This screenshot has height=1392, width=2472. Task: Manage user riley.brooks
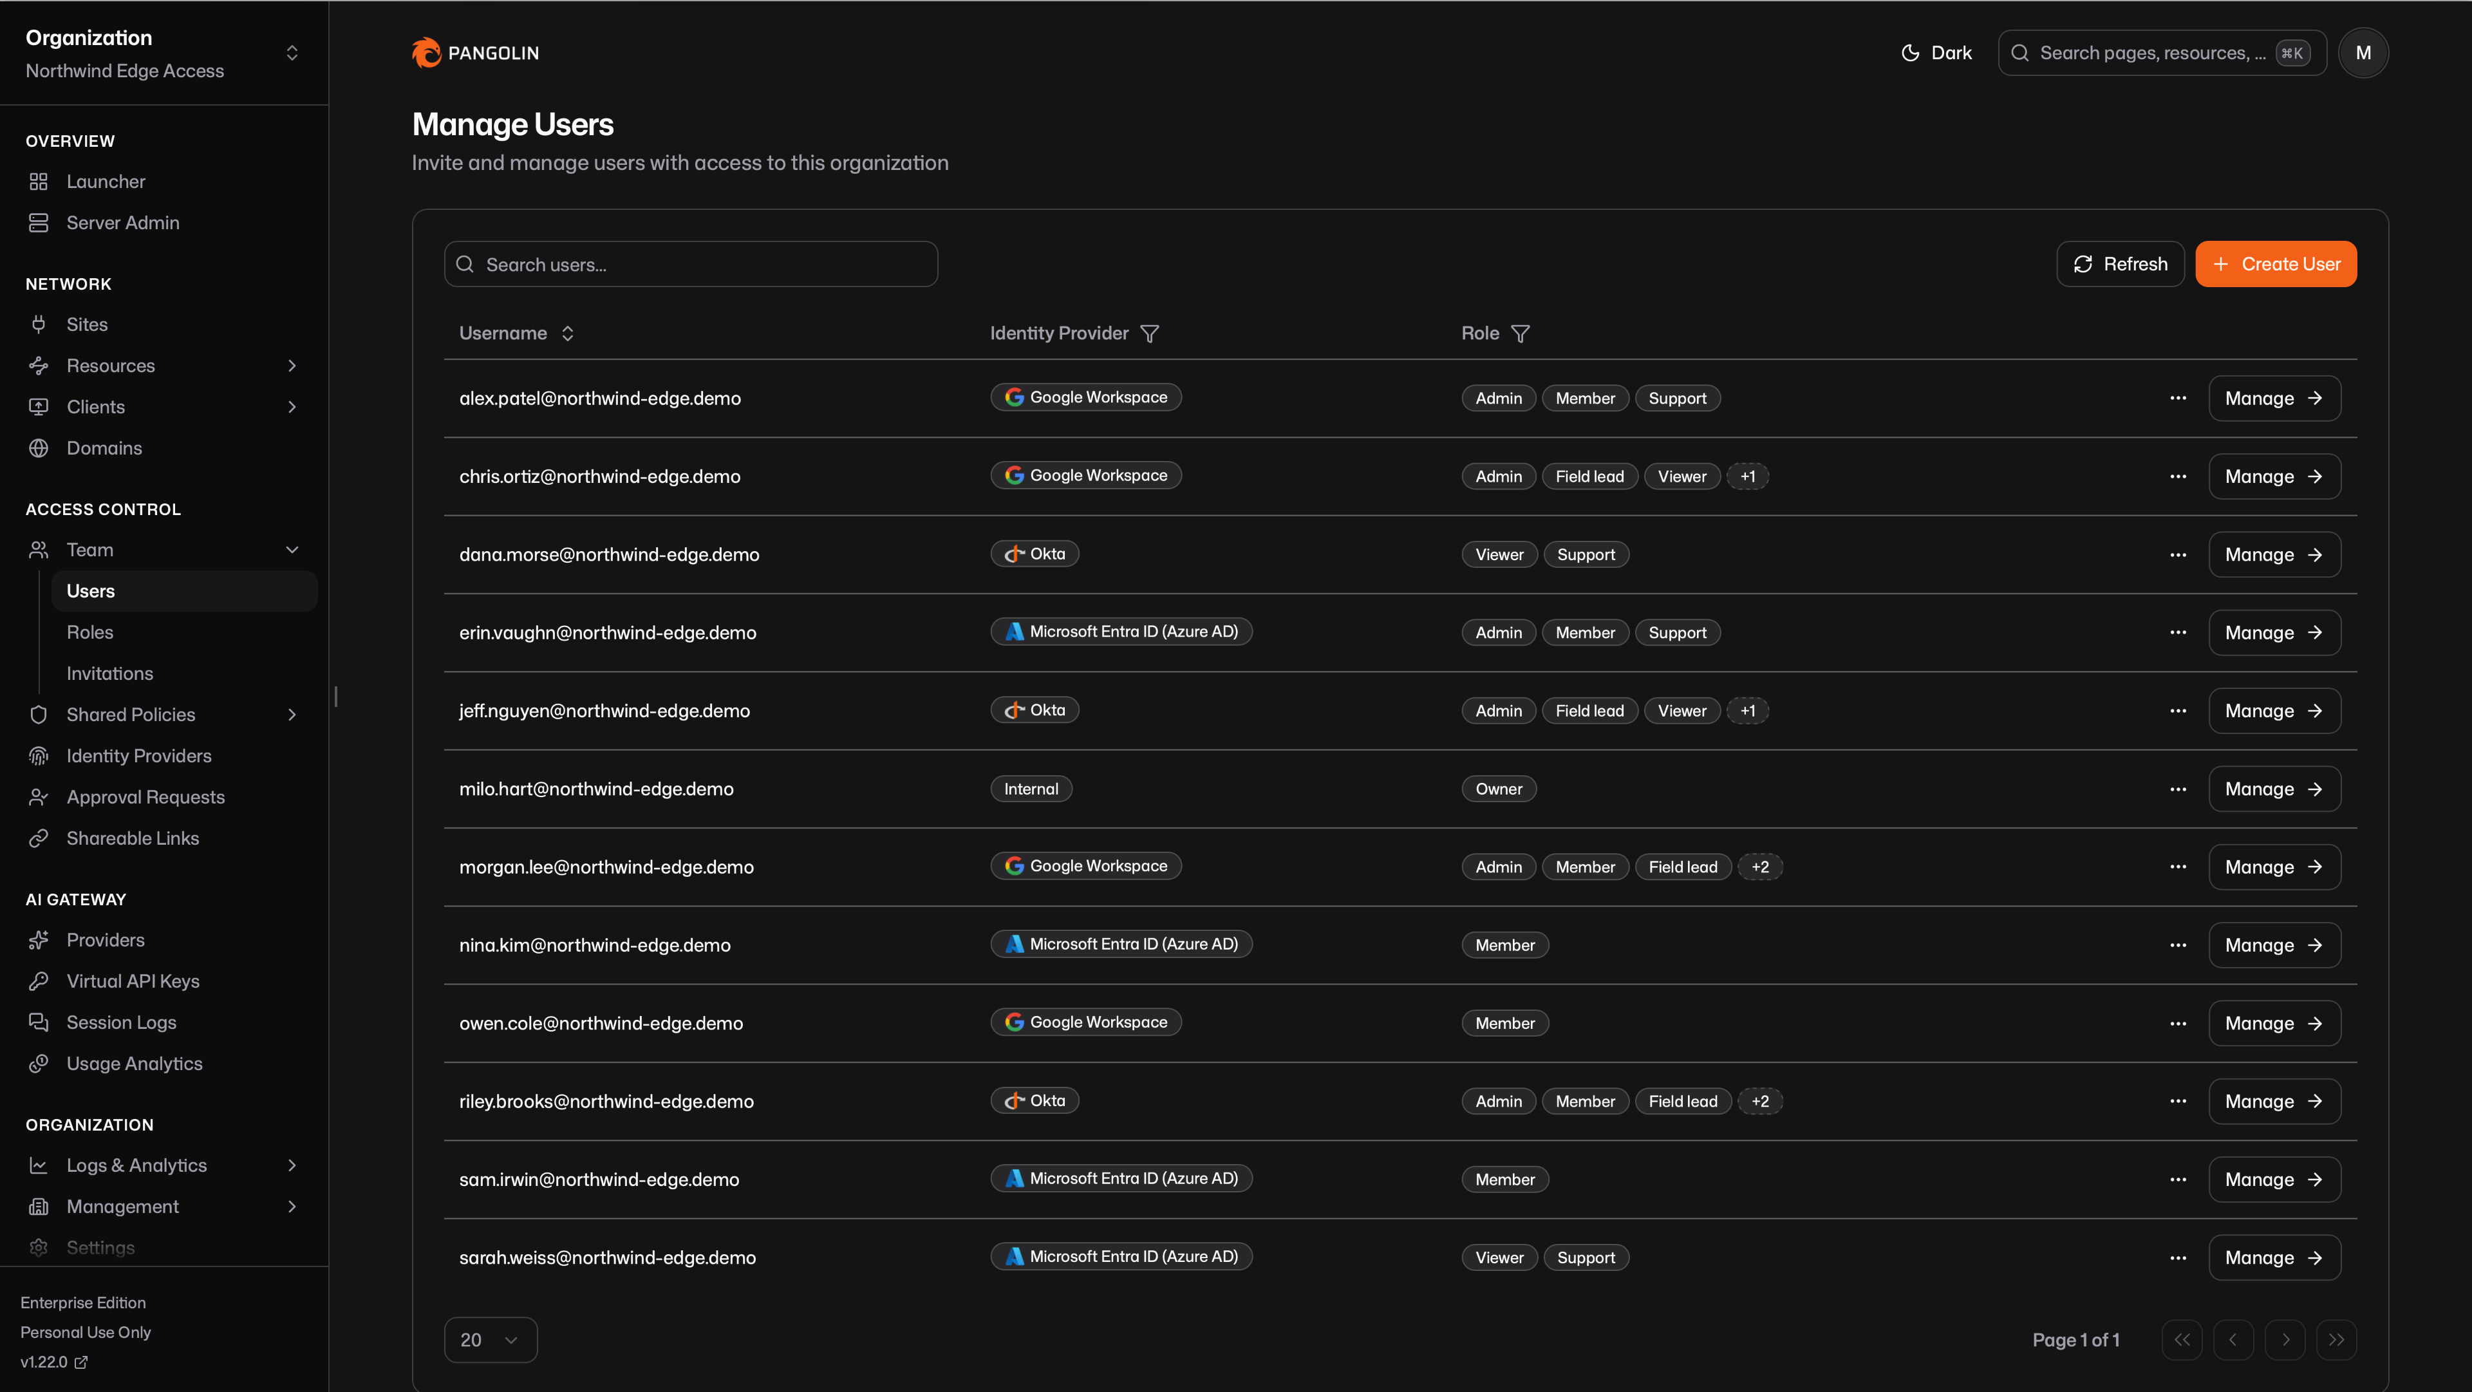pos(2274,1101)
